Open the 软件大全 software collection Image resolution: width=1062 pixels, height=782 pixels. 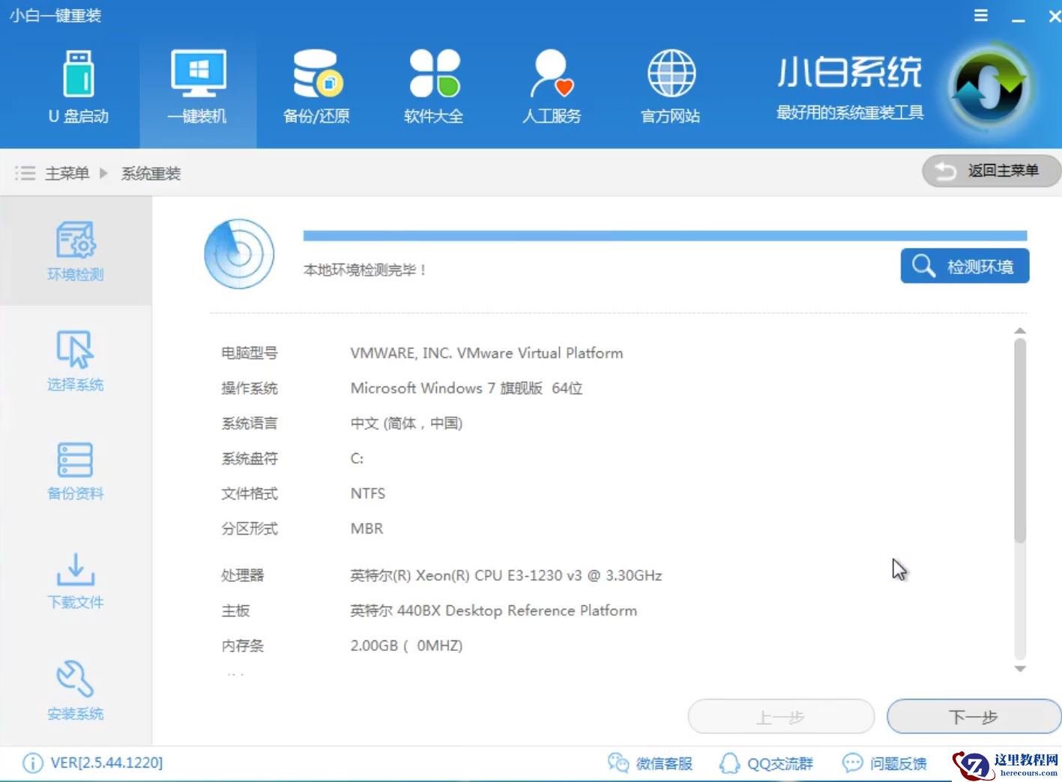433,86
